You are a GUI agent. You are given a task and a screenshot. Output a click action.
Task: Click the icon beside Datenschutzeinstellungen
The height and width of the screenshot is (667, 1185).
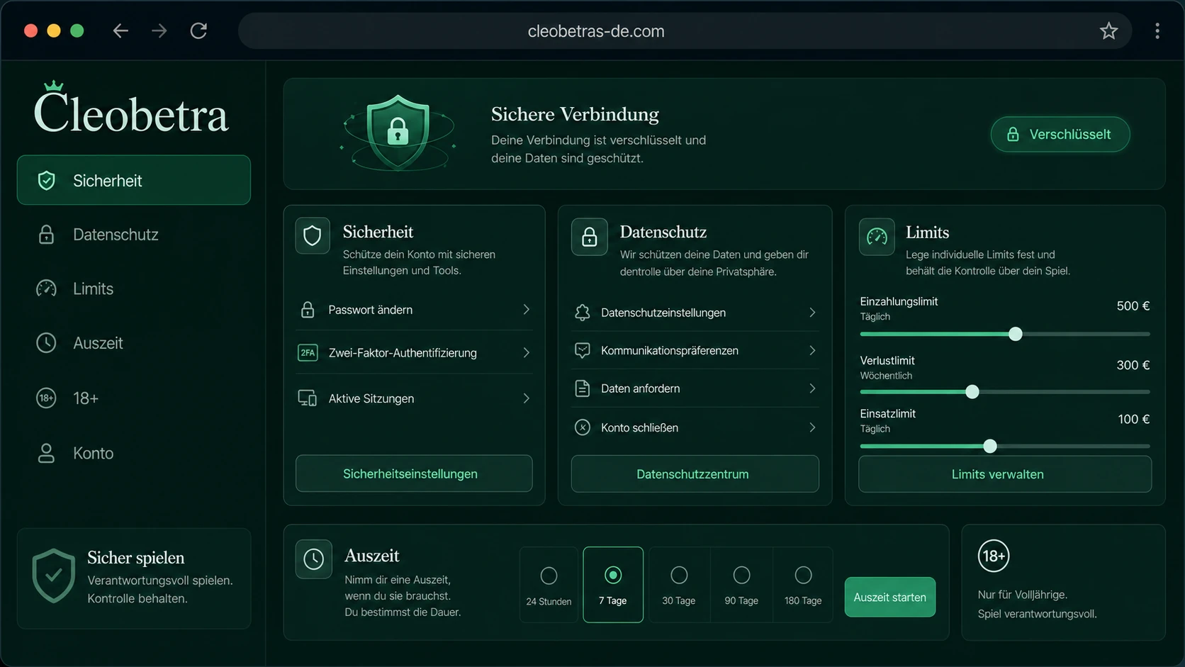(583, 313)
